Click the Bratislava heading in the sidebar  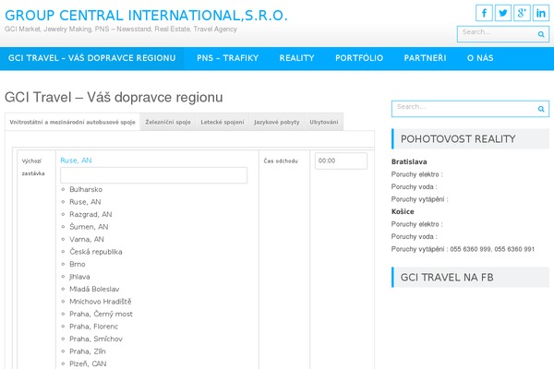click(409, 161)
